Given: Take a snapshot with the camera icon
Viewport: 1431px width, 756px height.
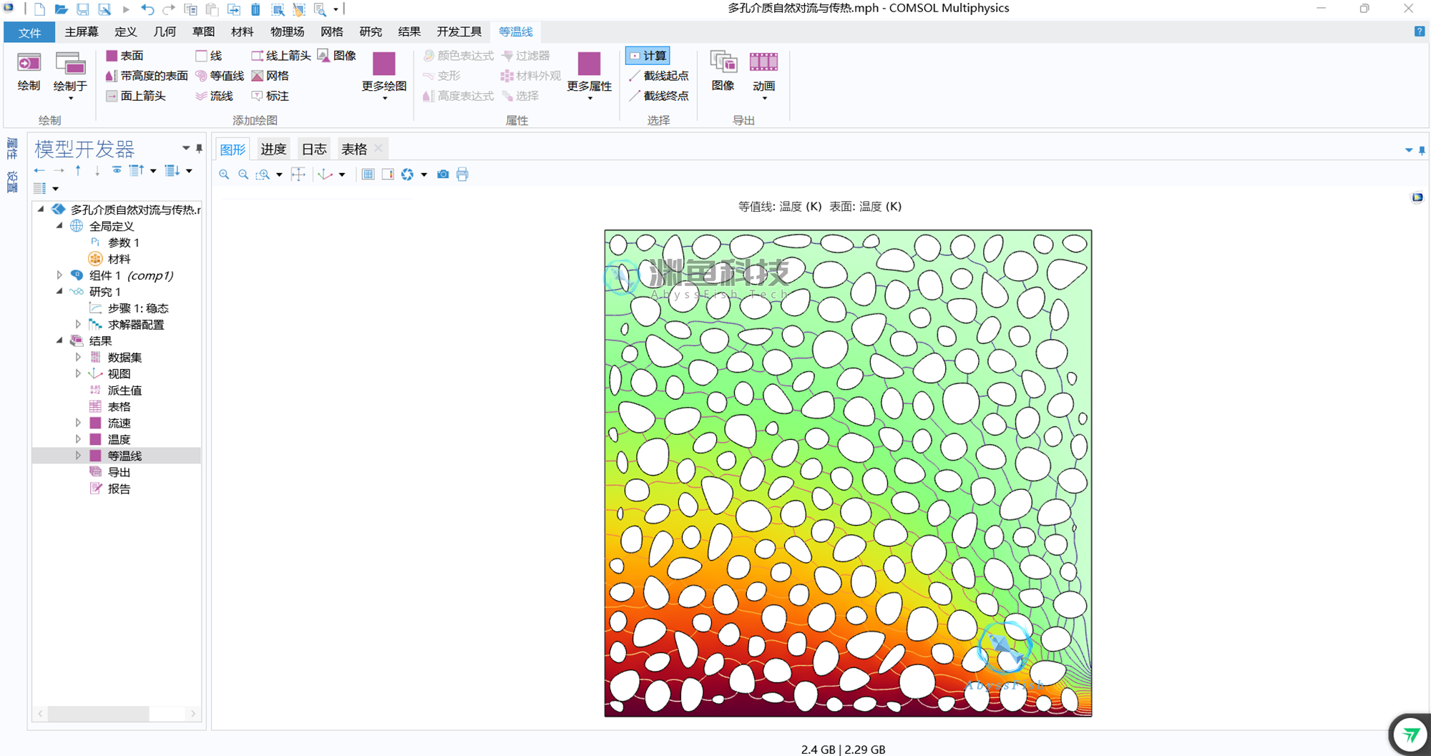Looking at the screenshot, I should coord(443,175).
